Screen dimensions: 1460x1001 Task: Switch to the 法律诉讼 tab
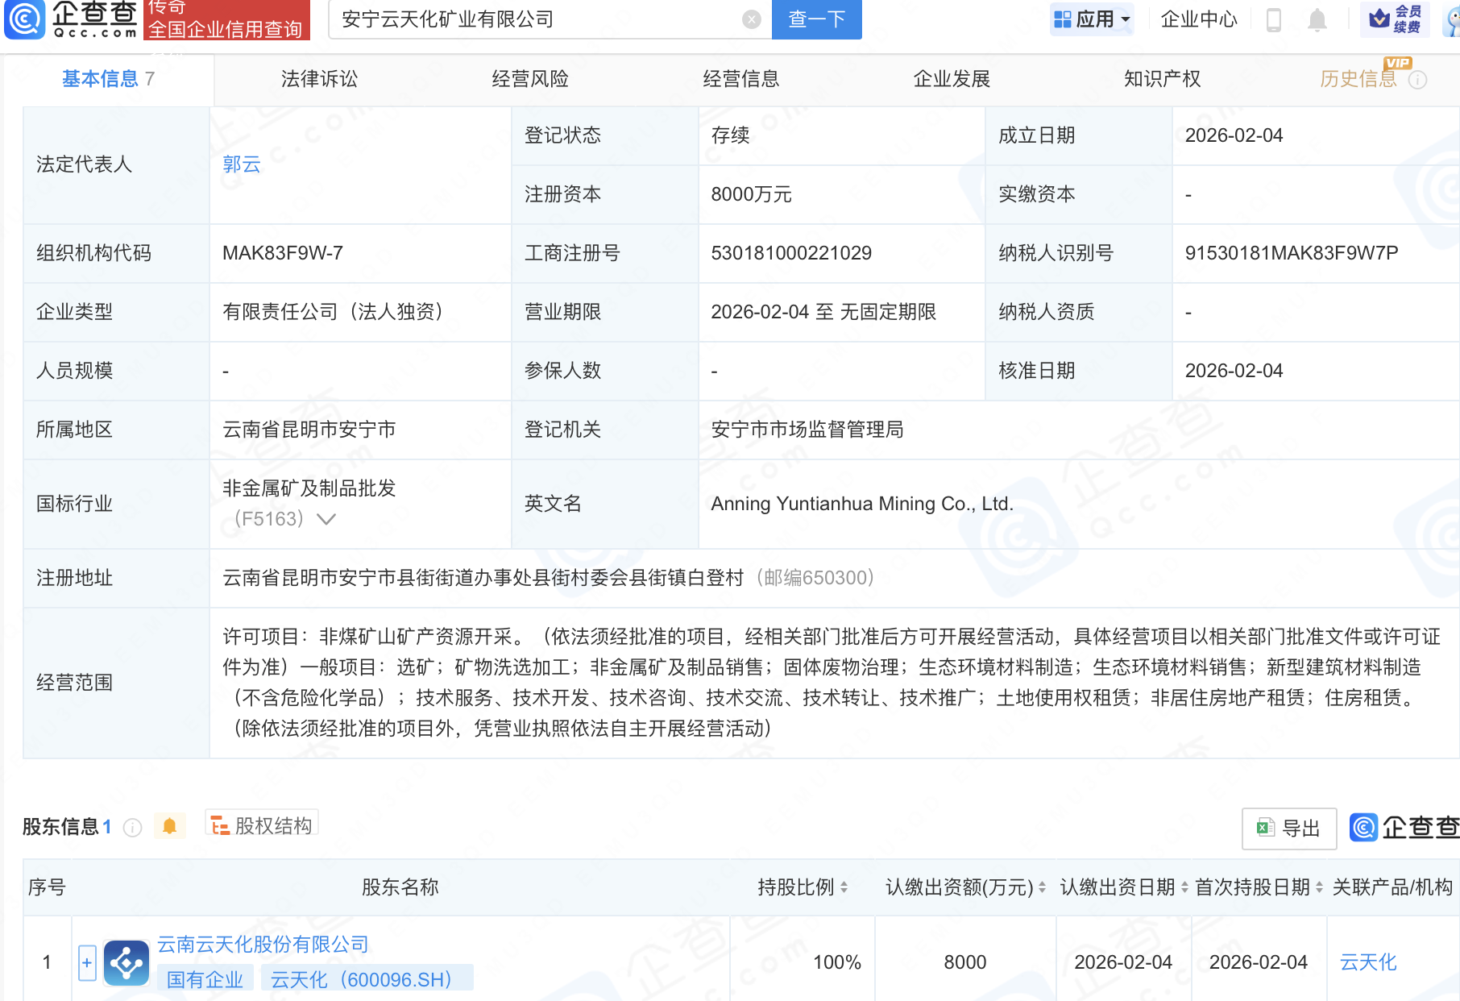coord(319,79)
